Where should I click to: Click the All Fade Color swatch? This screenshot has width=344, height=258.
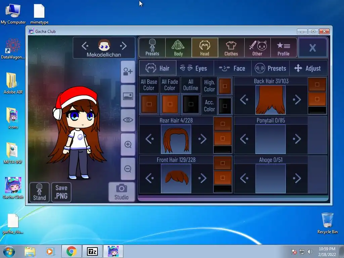170,104
